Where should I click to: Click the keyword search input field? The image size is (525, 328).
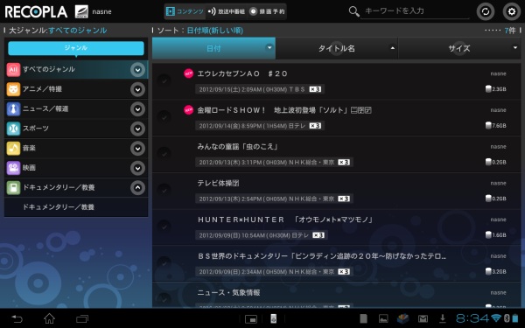click(x=415, y=11)
